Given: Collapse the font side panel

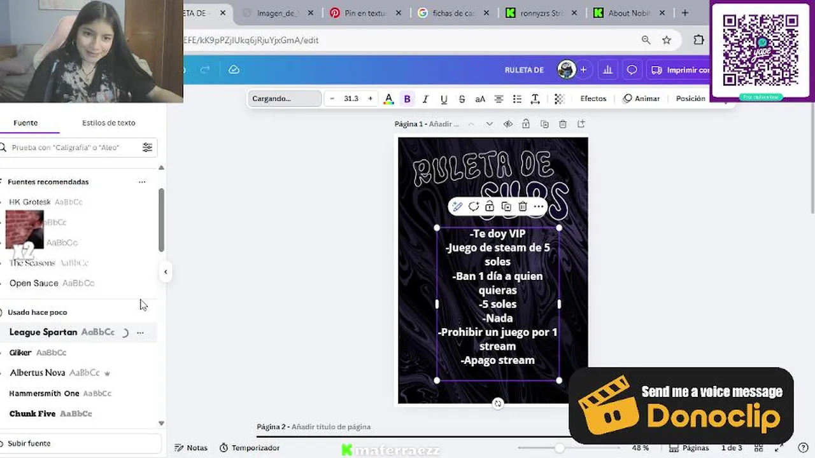Looking at the screenshot, I should pyautogui.click(x=166, y=272).
